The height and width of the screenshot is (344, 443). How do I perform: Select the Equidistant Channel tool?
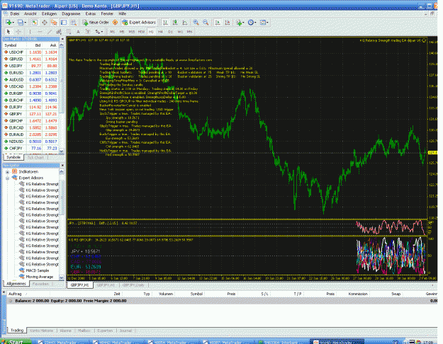59,32
